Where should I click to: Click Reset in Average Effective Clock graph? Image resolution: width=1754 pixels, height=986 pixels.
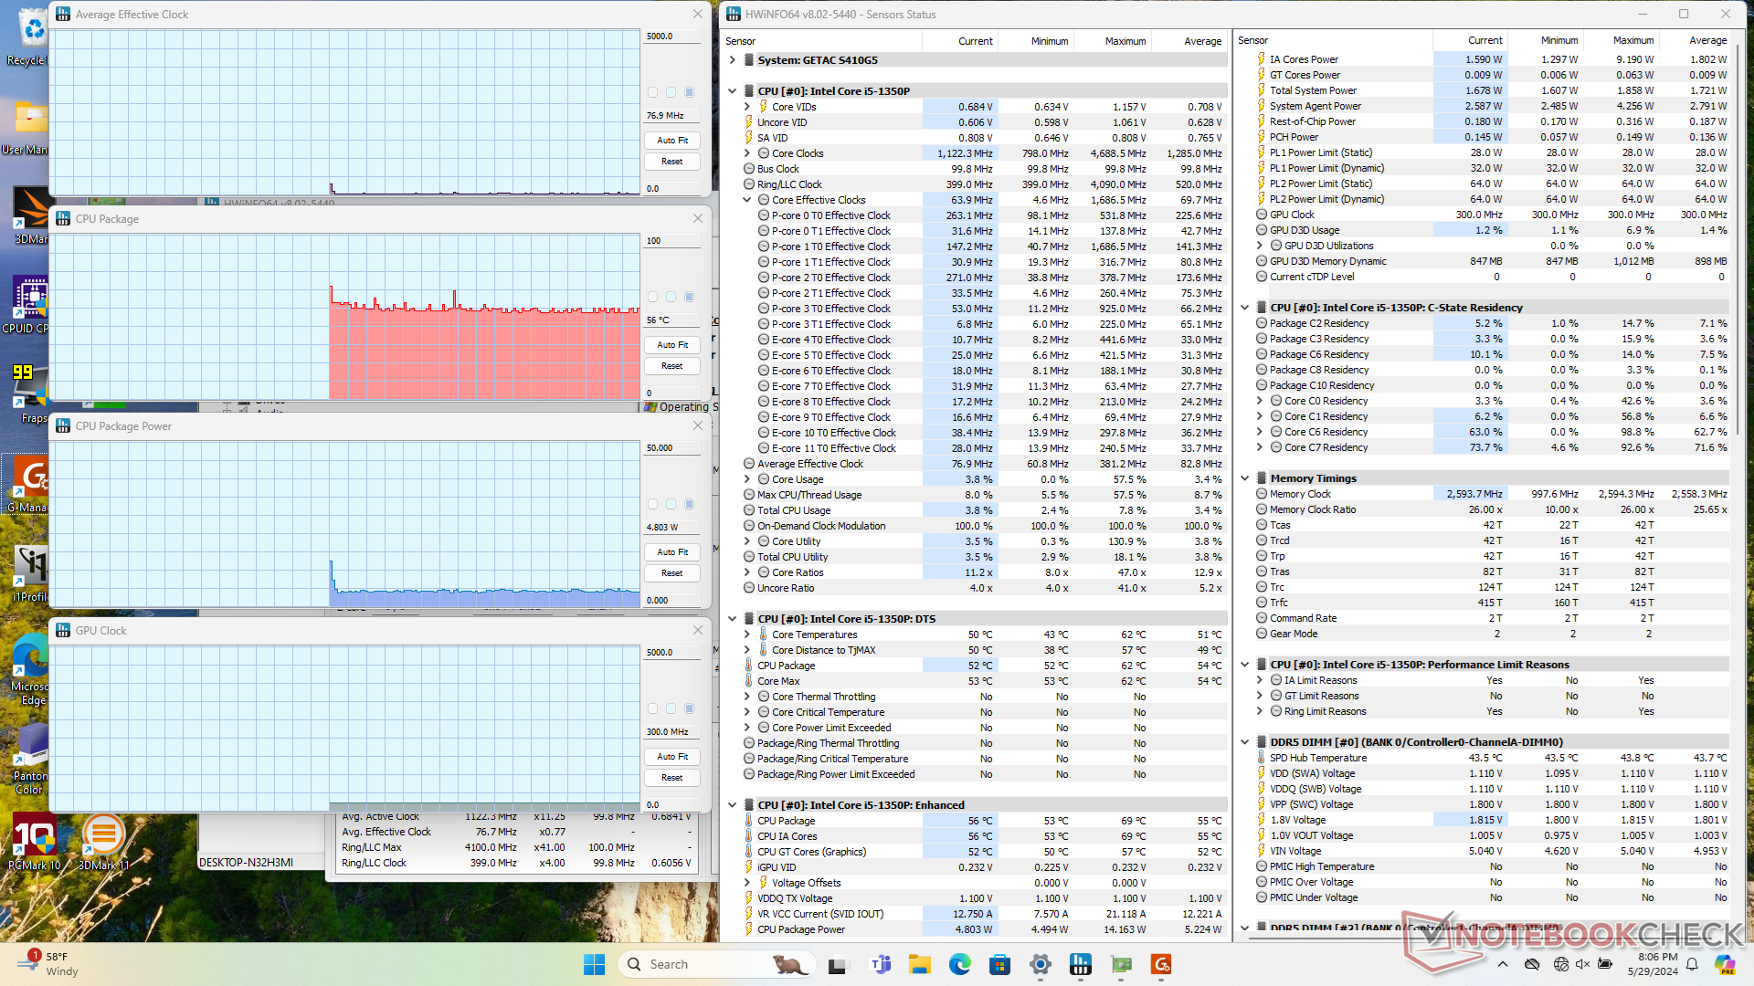[672, 162]
